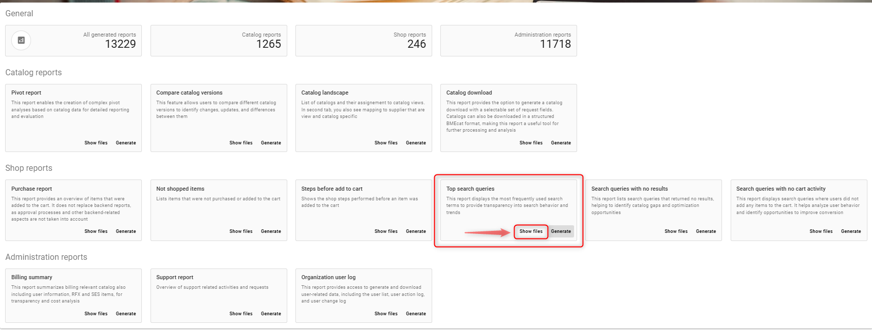
Task: Show files for Catalog landscape
Action: click(386, 143)
